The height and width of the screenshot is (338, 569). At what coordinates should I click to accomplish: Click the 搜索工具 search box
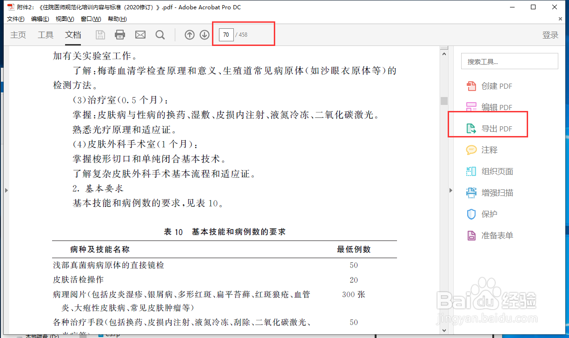click(509, 61)
